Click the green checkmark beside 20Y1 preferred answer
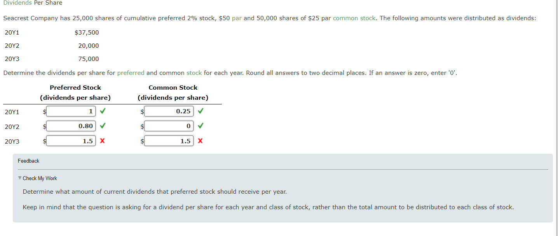The width and height of the screenshot is (558, 236). point(102,111)
